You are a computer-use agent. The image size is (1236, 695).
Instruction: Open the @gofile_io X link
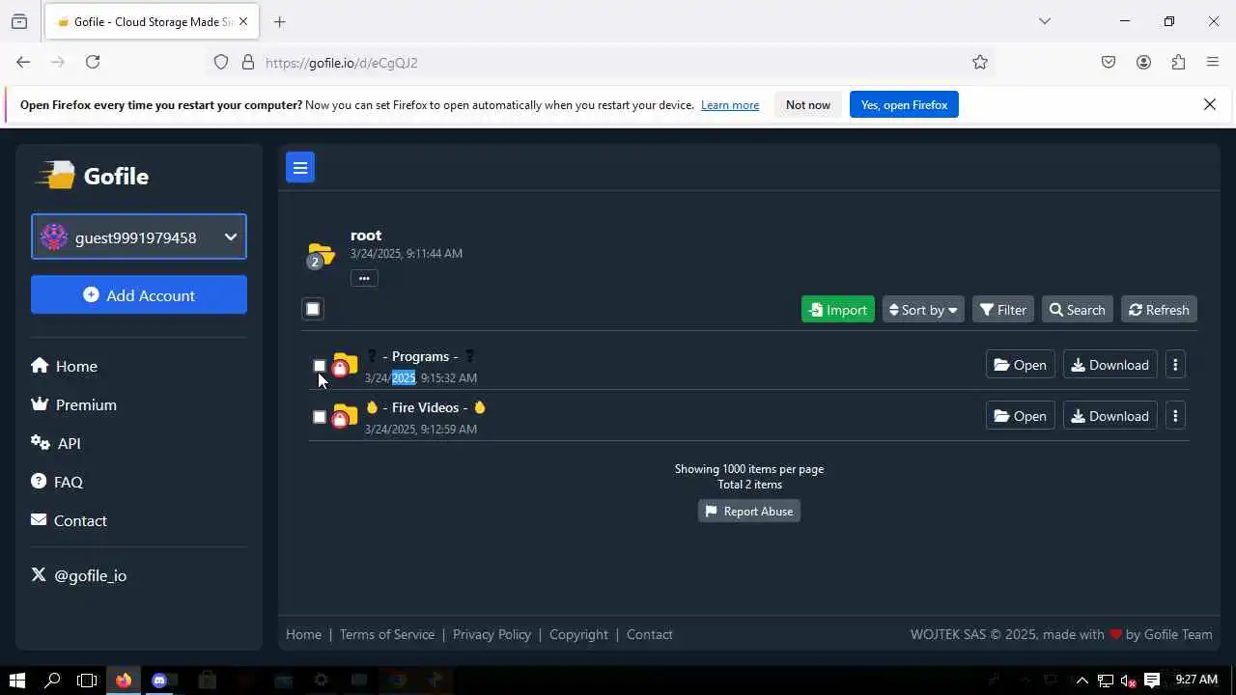(79, 575)
